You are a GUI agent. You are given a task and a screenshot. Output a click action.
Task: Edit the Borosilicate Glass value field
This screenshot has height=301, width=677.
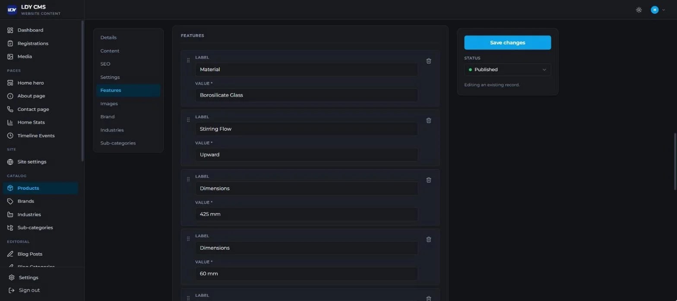coord(307,95)
